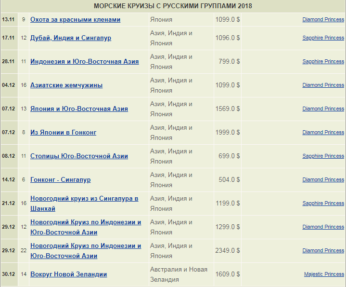This screenshot has width=346, height=287.
Task: Click the price '1299.0 $'
Action: point(228,227)
